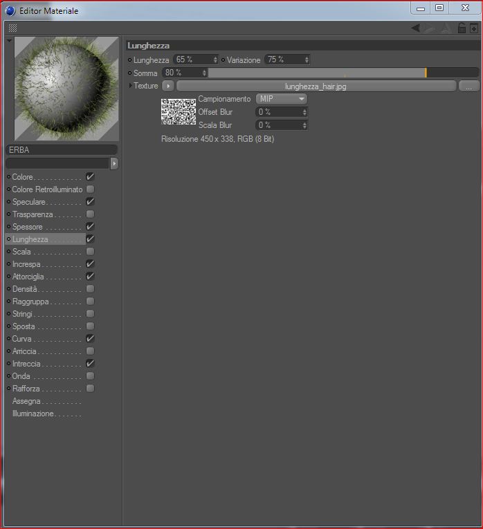483x529 pixels.
Task: Click the new material editor window icon
Action: coord(474,28)
